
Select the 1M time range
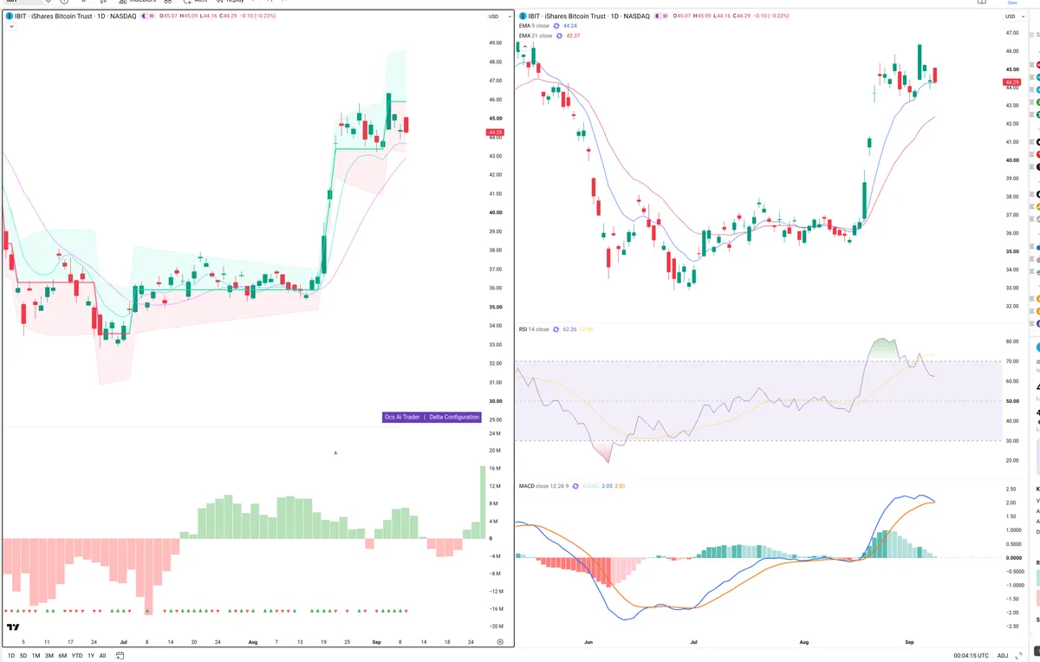[x=36, y=656]
